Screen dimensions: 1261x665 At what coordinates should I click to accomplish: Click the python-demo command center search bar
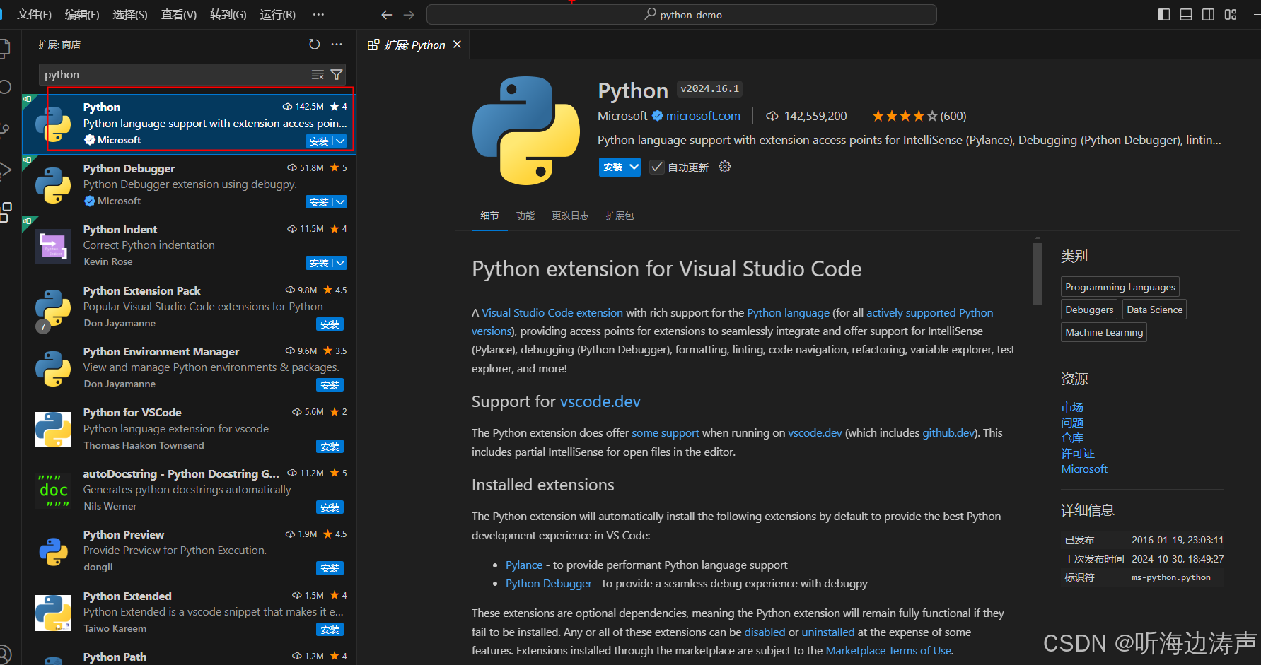coord(682,15)
